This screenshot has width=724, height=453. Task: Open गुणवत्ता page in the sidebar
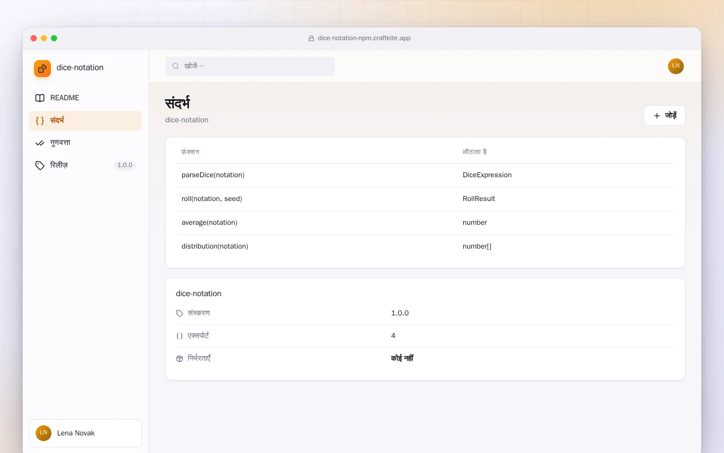(85, 143)
